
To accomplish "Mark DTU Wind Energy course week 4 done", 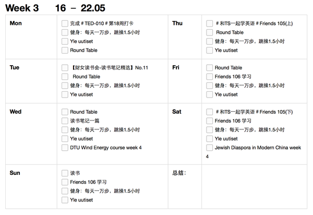I will coord(65,148).
